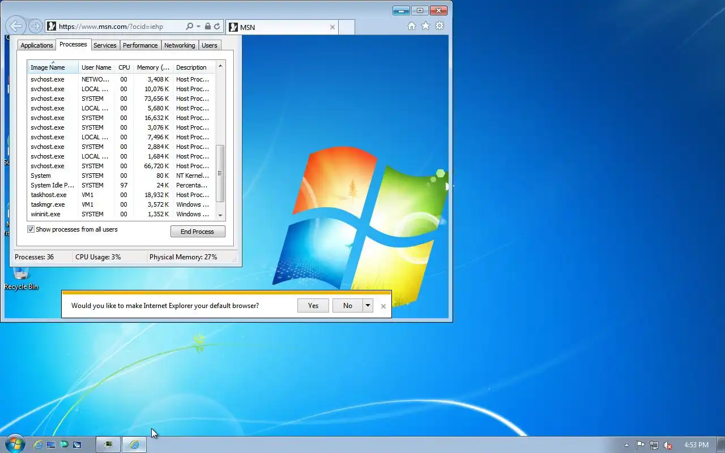
Task: Select the MSN browser tab
Action: point(282,27)
